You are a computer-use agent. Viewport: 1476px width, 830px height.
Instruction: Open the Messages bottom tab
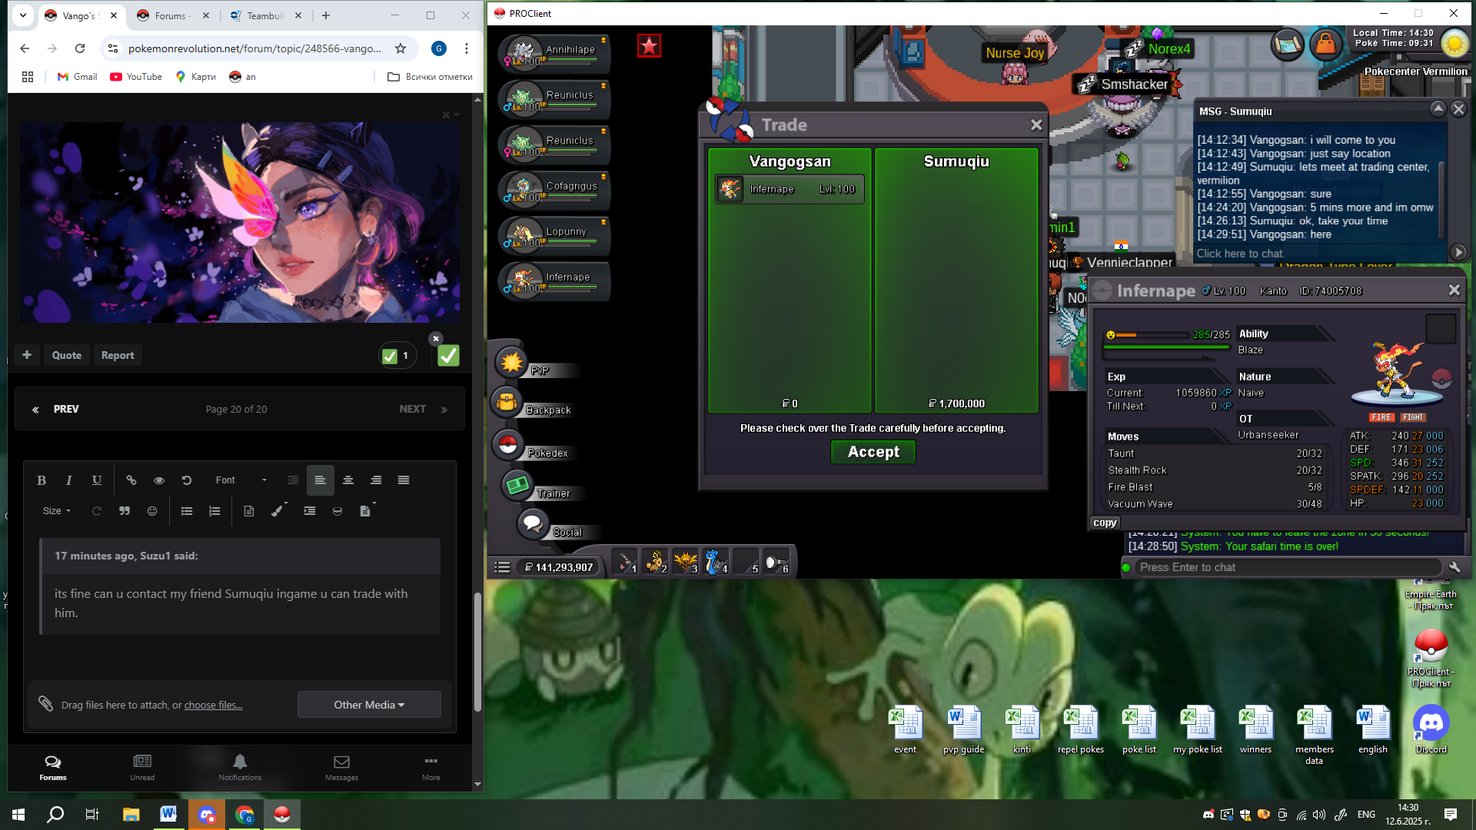coord(341,768)
